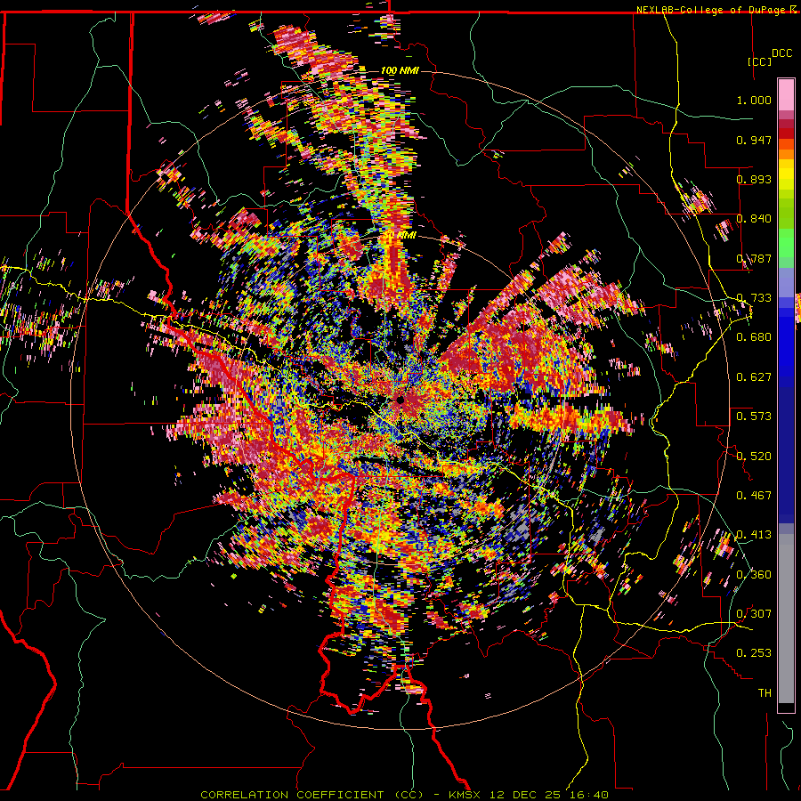Select the 0.307 scale value

(x=754, y=613)
